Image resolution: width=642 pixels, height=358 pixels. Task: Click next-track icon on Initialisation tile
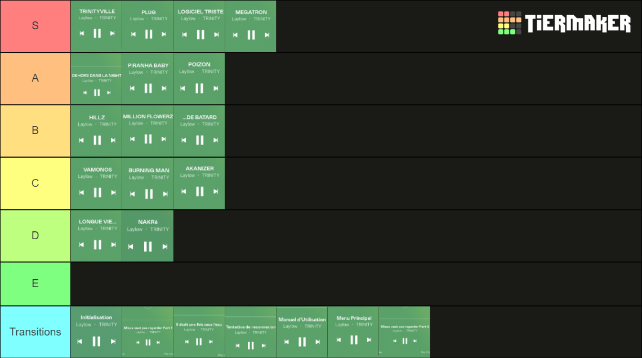113,341
